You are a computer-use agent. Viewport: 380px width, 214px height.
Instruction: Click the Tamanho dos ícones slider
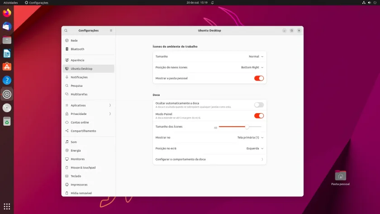pyautogui.click(x=240, y=127)
